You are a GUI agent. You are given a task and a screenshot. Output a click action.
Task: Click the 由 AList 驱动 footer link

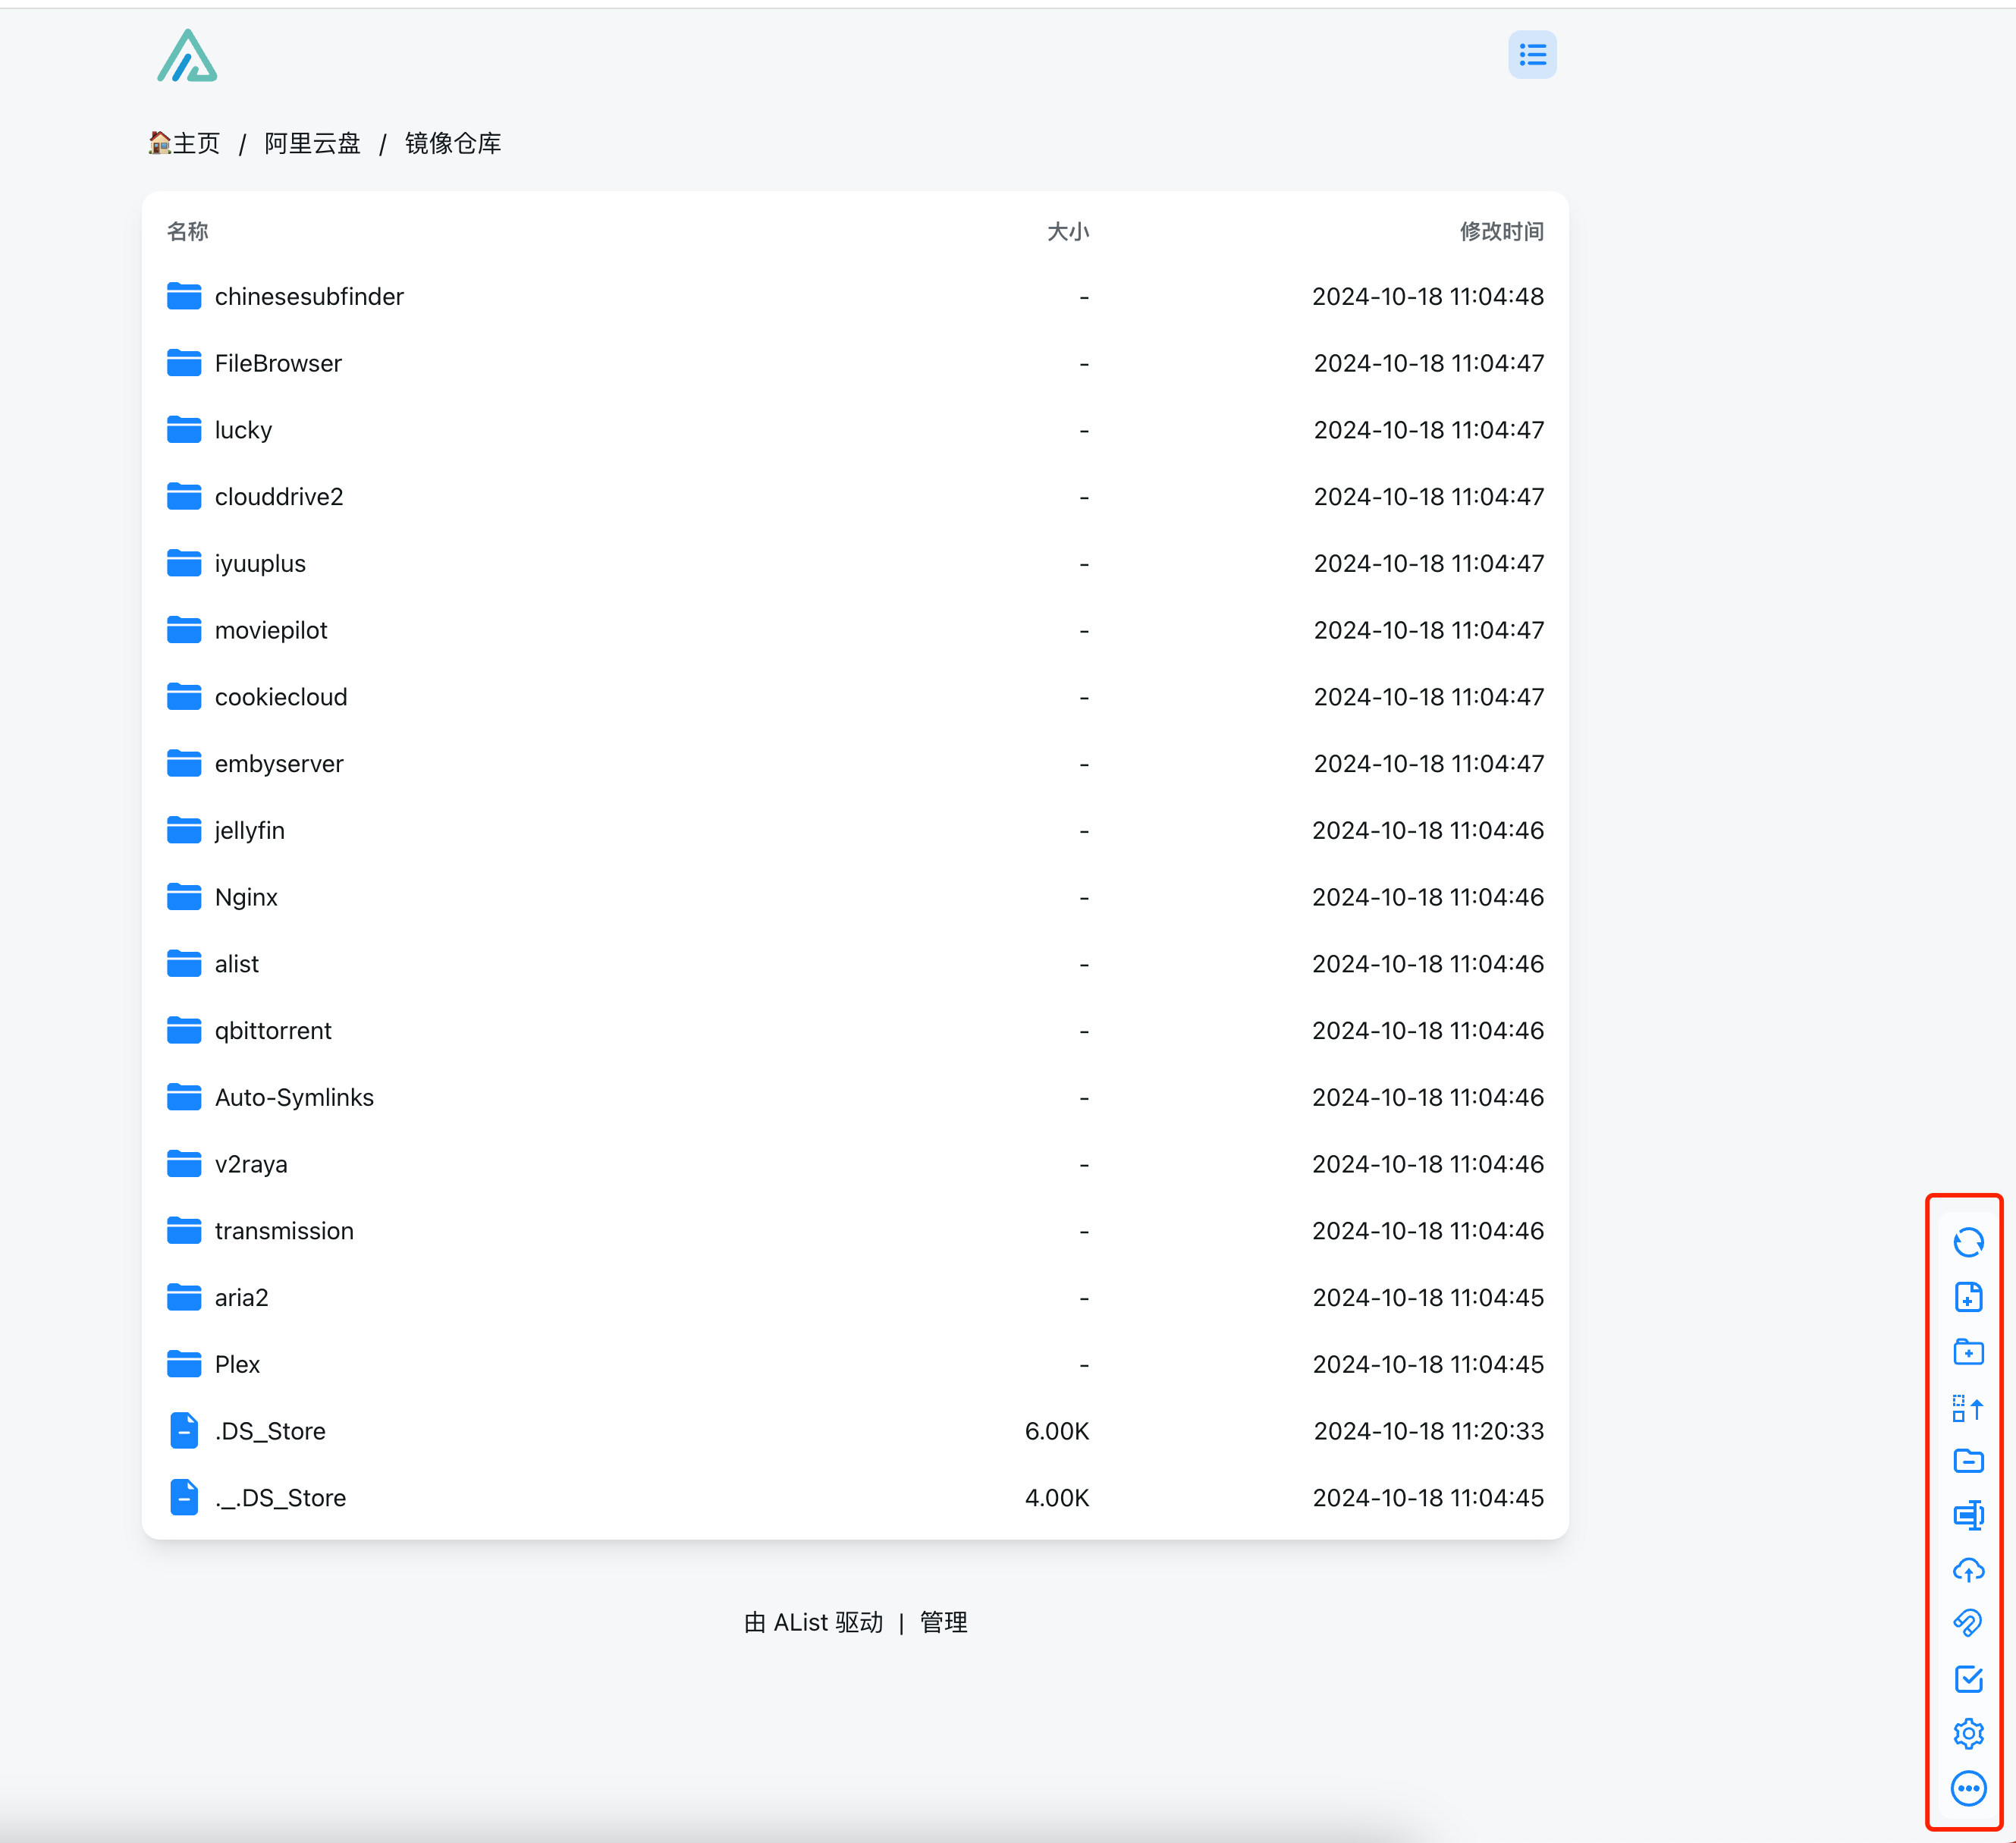[814, 1622]
